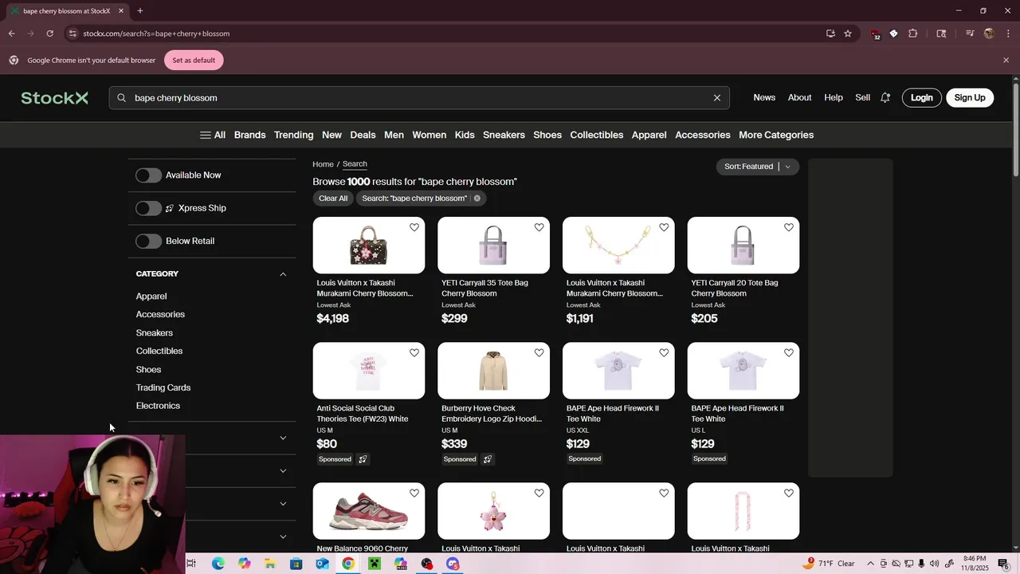Open Chrome profile avatar
The width and height of the screenshot is (1020, 574).
coord(989,33)
